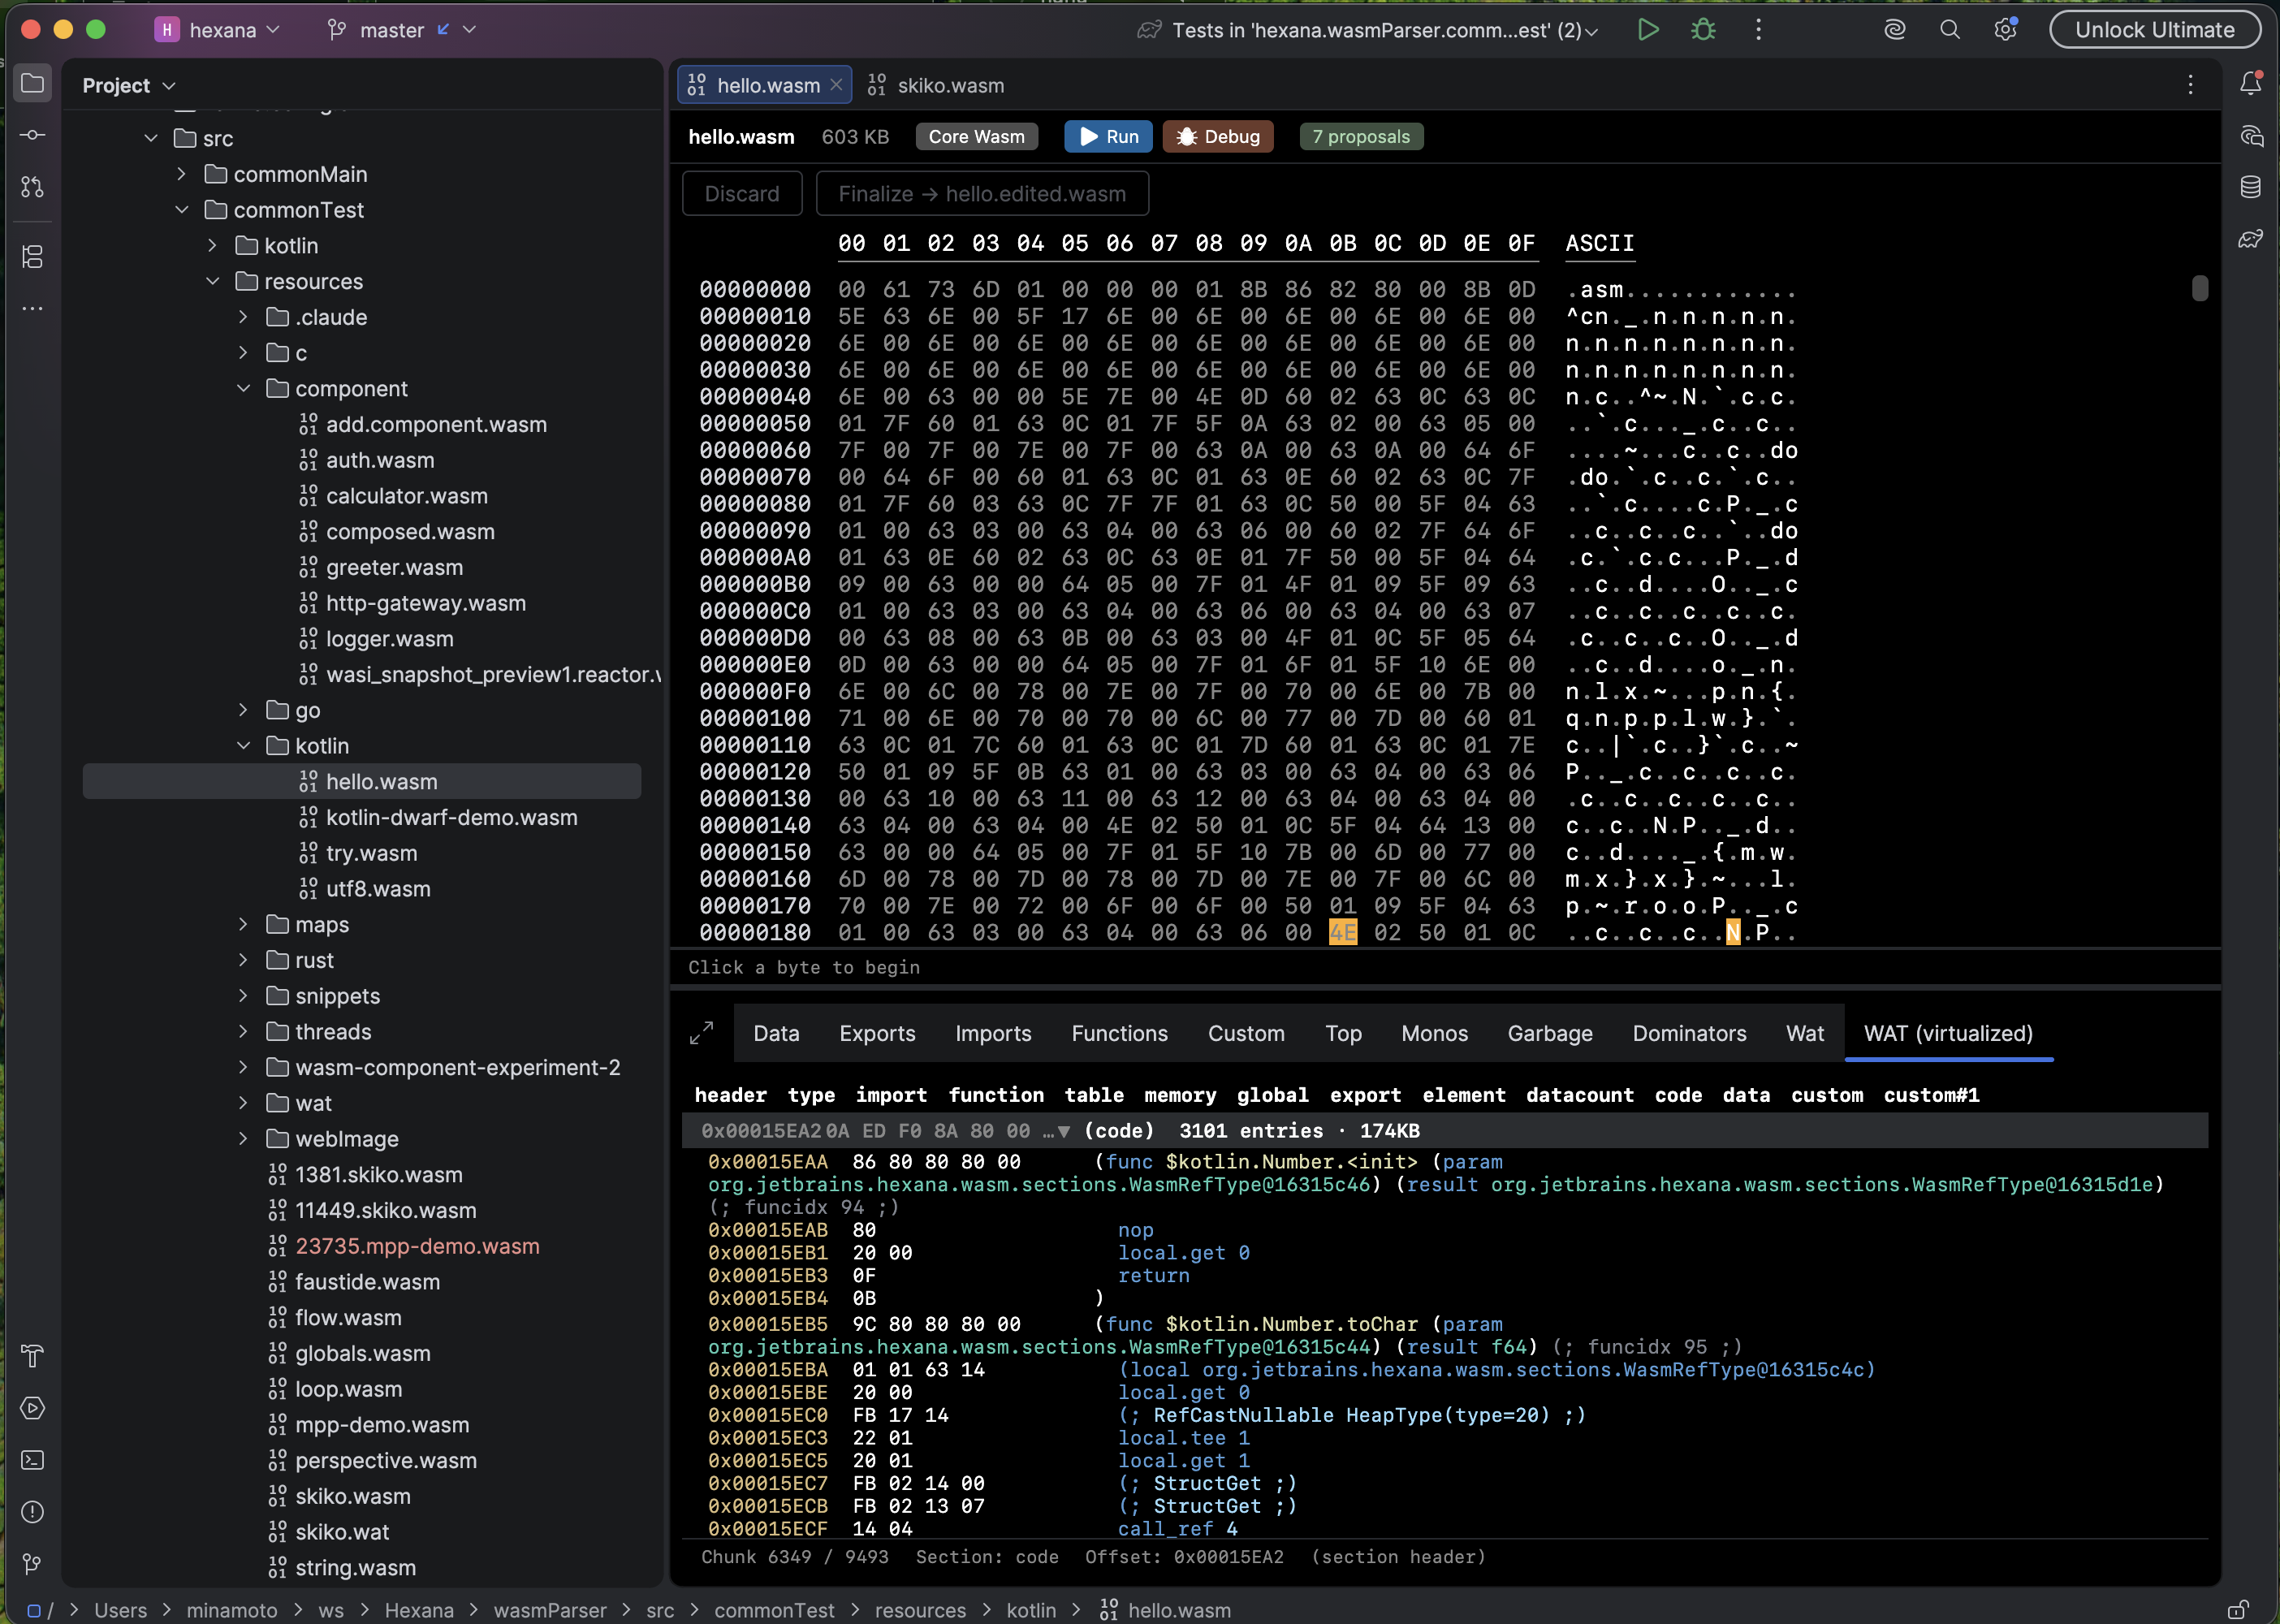The height and width of the screenshot is (1624, 2280).
Task: Open the Services tool window icon
Action: pos(32,1408)
